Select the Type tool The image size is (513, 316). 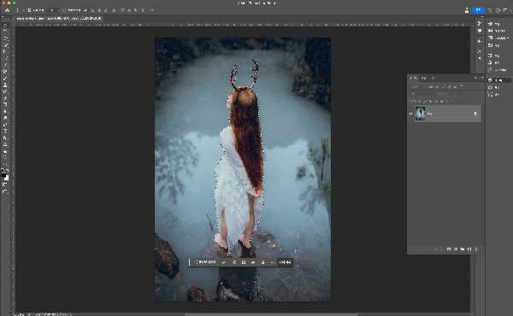[x=5, y=131]
